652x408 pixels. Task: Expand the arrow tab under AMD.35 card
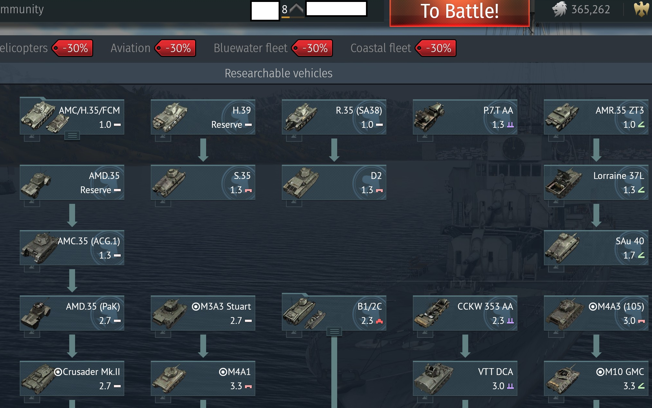[x=32, y=203]
